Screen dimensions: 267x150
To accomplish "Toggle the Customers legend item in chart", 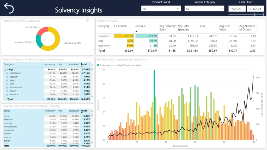I will [x=104, y=65].
